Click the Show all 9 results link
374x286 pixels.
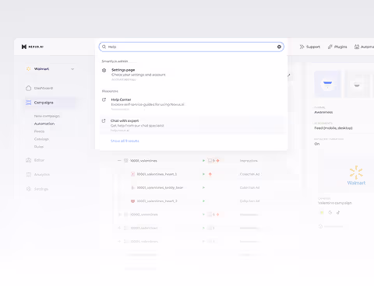tap(125, 141)
